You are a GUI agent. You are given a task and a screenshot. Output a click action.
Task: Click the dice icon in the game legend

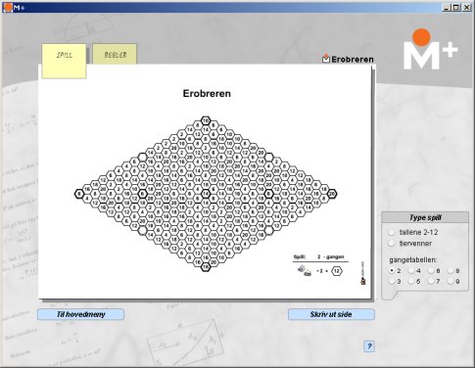coord(305,270)
